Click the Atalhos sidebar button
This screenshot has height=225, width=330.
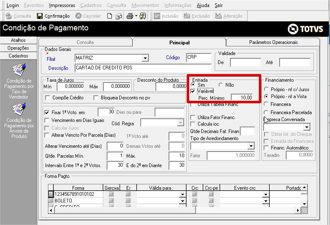pyautogui.click(x=18, y=40)
